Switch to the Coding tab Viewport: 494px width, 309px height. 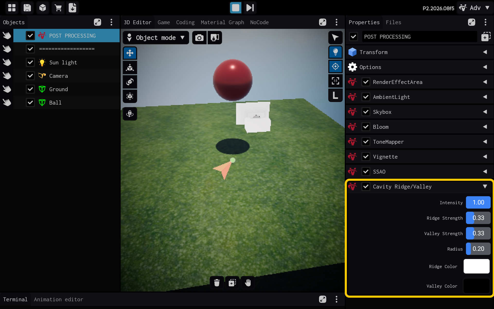[x=185, y=22]
